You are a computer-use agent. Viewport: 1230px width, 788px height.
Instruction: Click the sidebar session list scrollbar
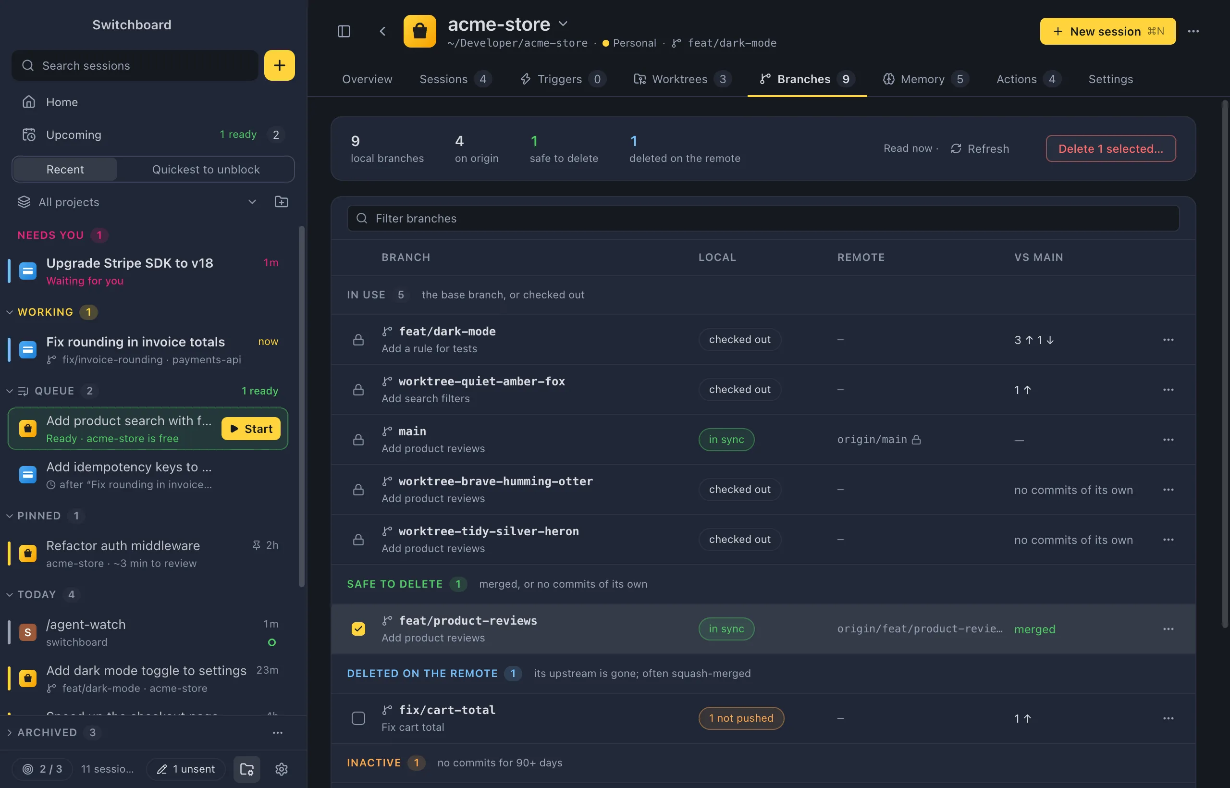click(x=301, y=407)
